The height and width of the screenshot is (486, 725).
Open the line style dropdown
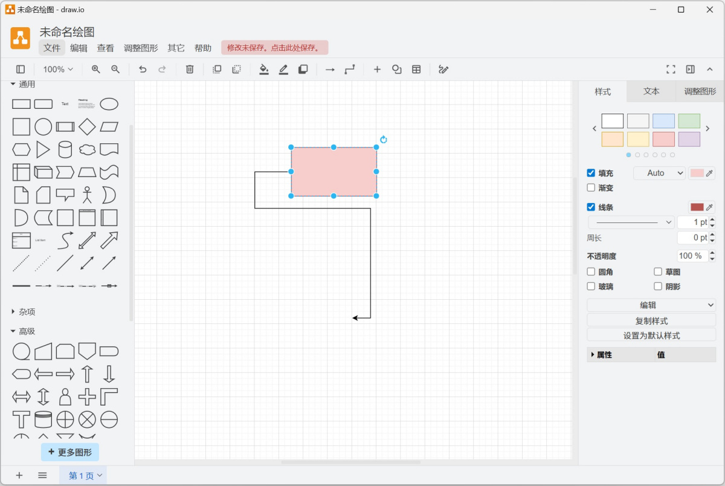(630, 222)
